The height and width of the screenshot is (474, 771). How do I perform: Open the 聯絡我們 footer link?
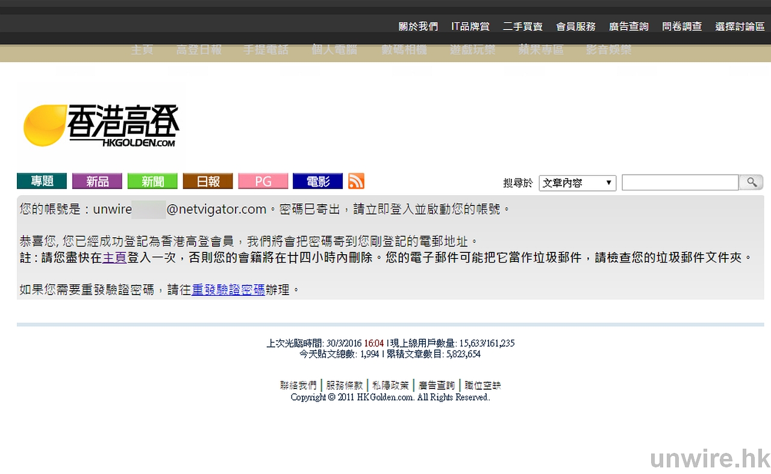(x=298, y=385)
